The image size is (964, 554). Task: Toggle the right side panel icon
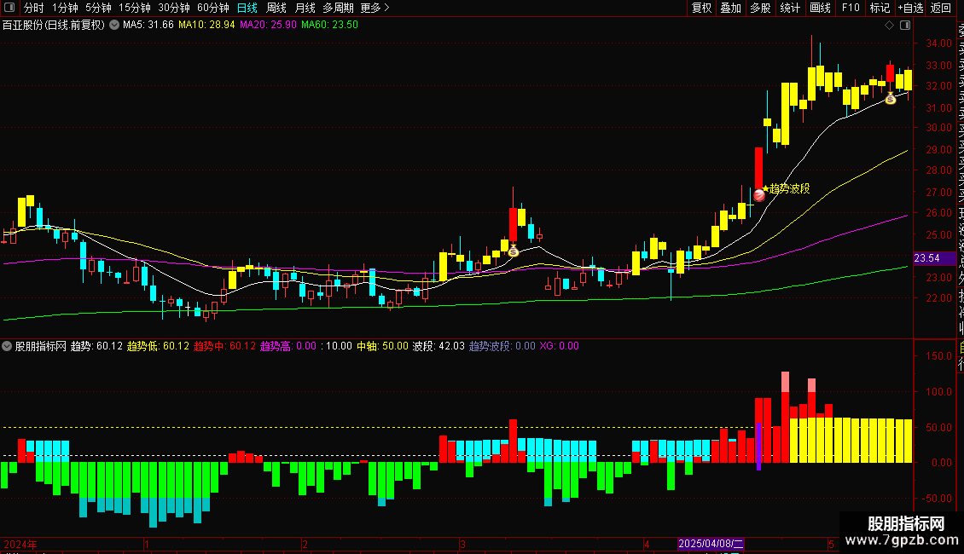coord(905,26)
